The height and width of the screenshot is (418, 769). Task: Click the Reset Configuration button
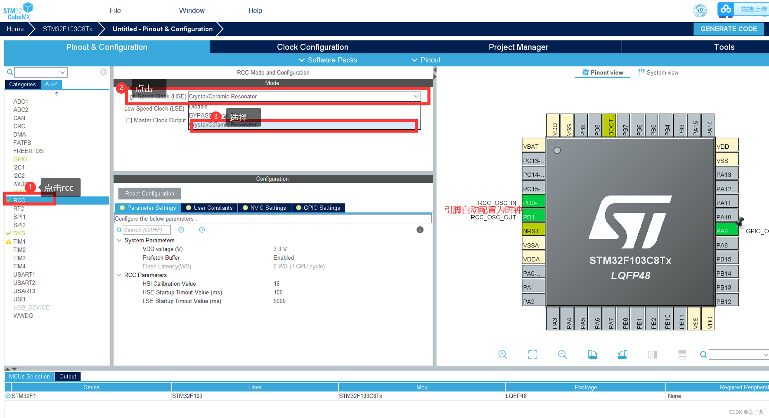(149, 193)
